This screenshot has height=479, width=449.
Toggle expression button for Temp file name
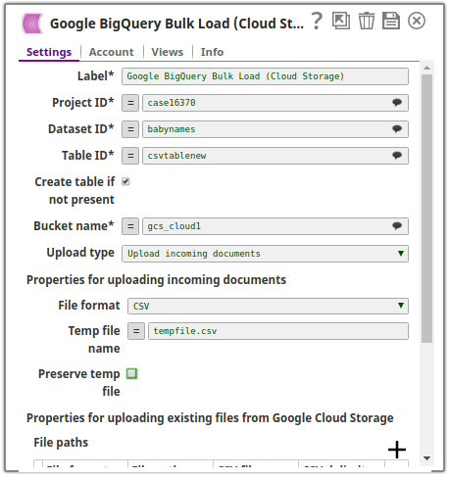click(136, 331)
